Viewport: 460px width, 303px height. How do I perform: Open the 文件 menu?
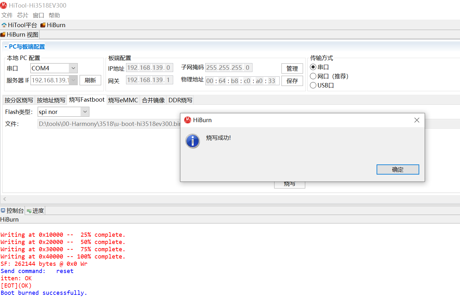[x=7, y=15]
